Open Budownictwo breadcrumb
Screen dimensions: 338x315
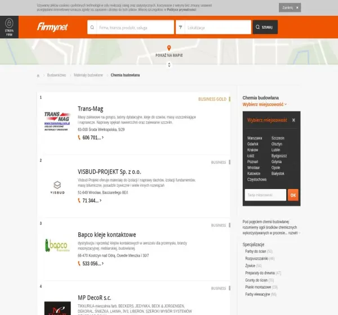coord(56,75)
